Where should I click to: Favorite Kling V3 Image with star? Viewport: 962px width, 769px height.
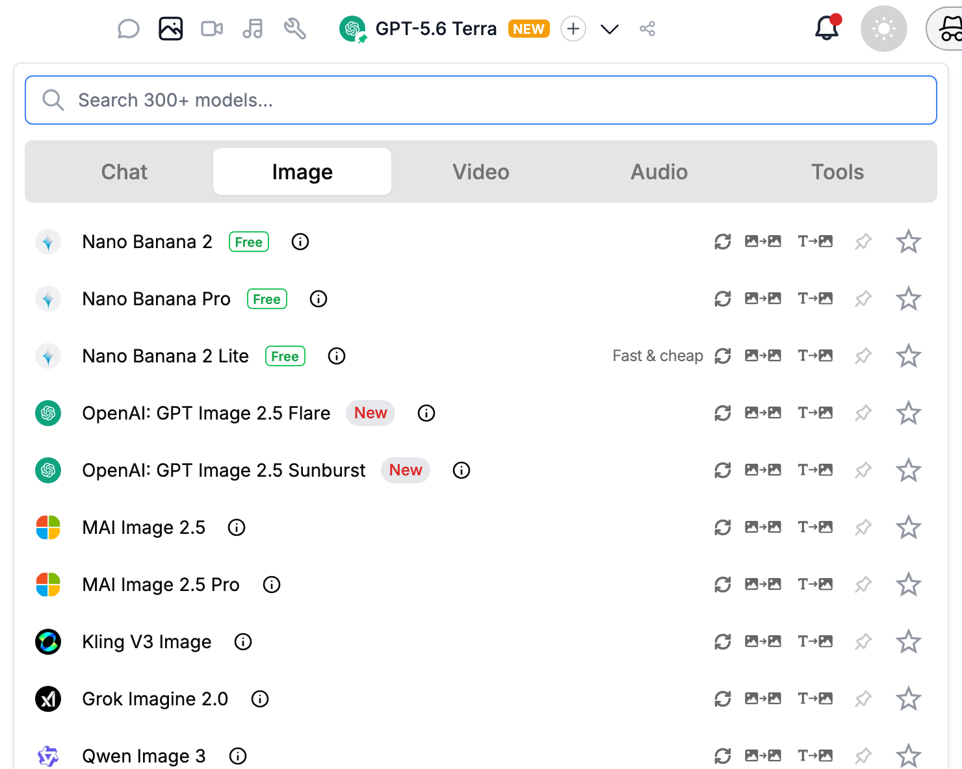pos(909,642)
